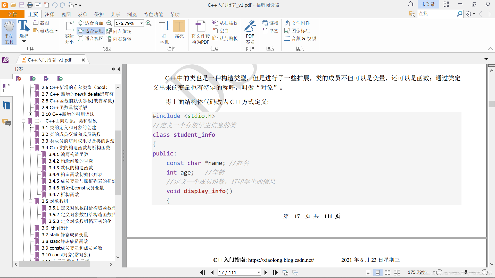
Task: Open the pages thumbnail panel in sidebar
Action: [7, 105]
